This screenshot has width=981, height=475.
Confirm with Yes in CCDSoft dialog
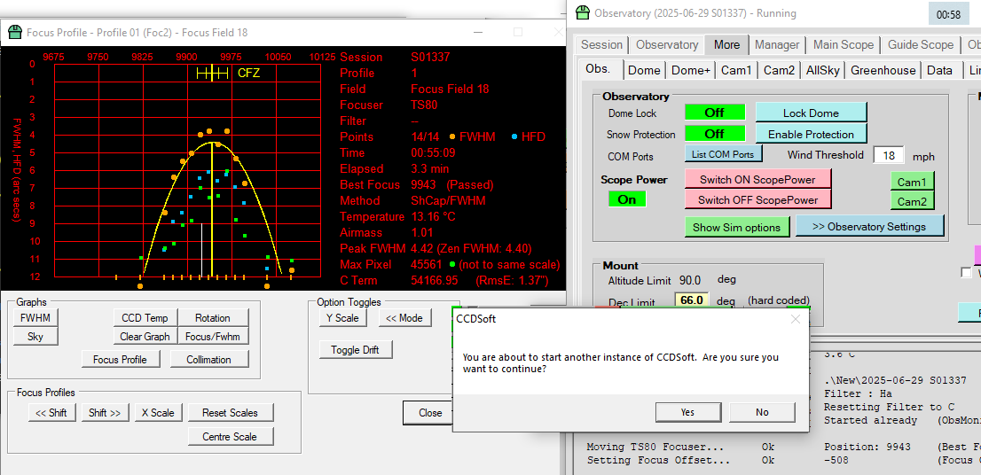[687, 412]
